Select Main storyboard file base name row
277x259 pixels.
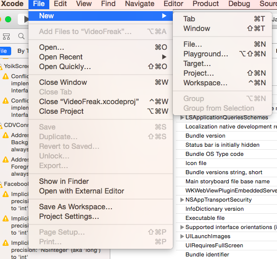pyautogui.click(x=227, y=181)
